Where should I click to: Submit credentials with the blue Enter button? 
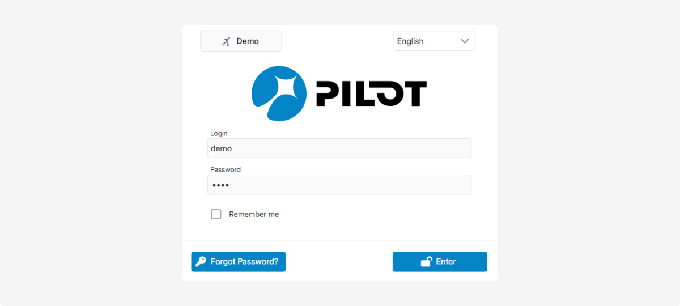coord(440,262)
